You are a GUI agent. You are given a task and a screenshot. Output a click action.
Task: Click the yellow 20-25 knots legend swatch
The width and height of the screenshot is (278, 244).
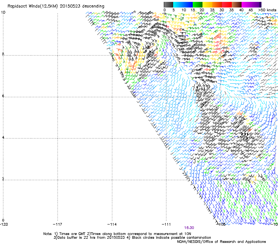(x=207, y=5)
